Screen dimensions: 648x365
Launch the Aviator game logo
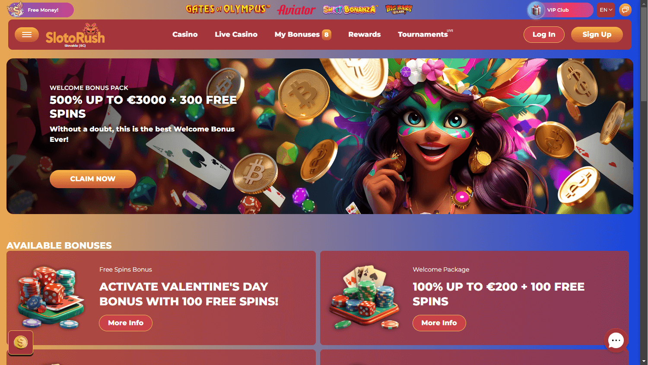coord(296,10)
